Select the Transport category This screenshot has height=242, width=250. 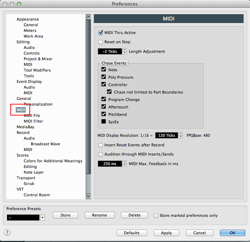pyautogui.click(x=26, y=178)
